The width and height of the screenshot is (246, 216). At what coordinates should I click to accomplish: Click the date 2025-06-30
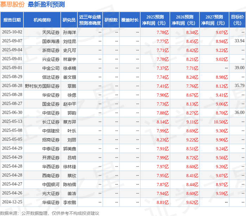pos(12,113)
